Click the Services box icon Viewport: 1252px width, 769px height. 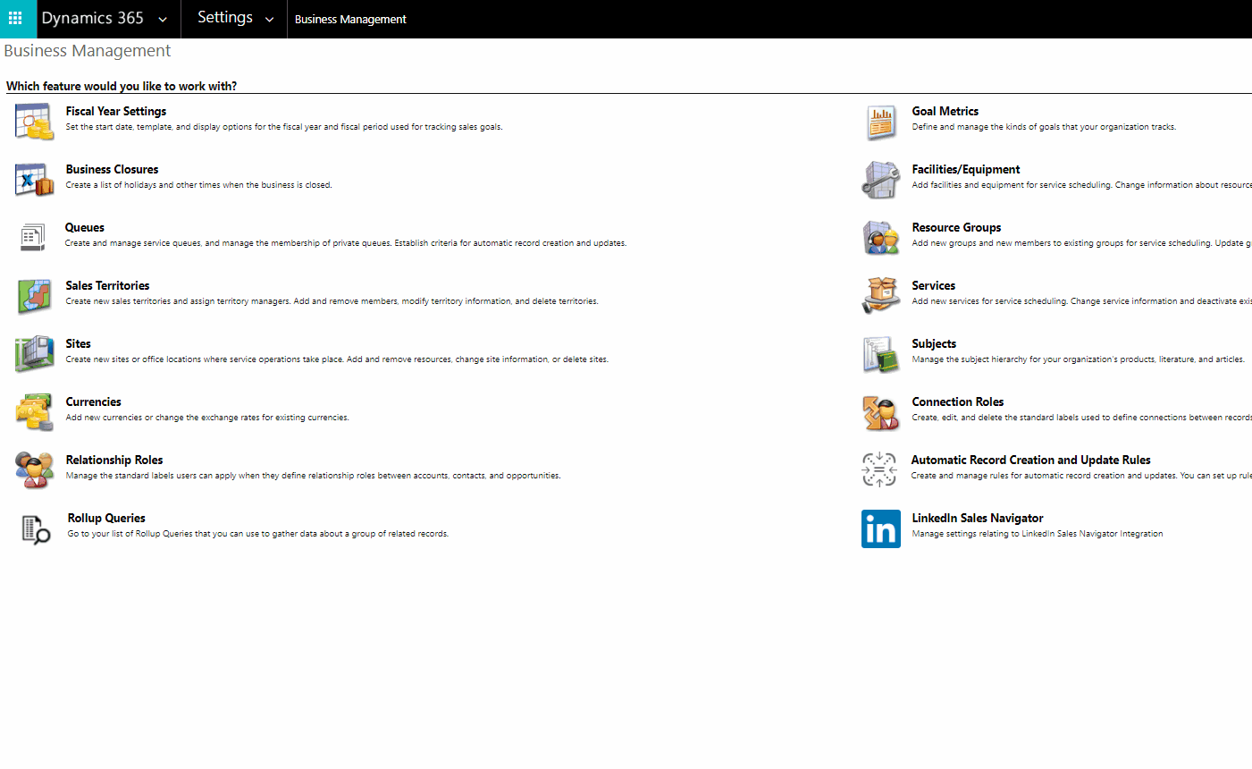tap(881, 296)
